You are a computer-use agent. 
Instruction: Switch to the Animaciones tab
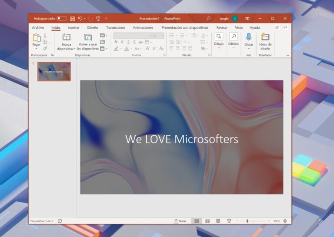[x=143, y=27]
